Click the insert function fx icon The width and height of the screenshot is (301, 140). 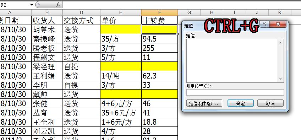coord(58,5)
